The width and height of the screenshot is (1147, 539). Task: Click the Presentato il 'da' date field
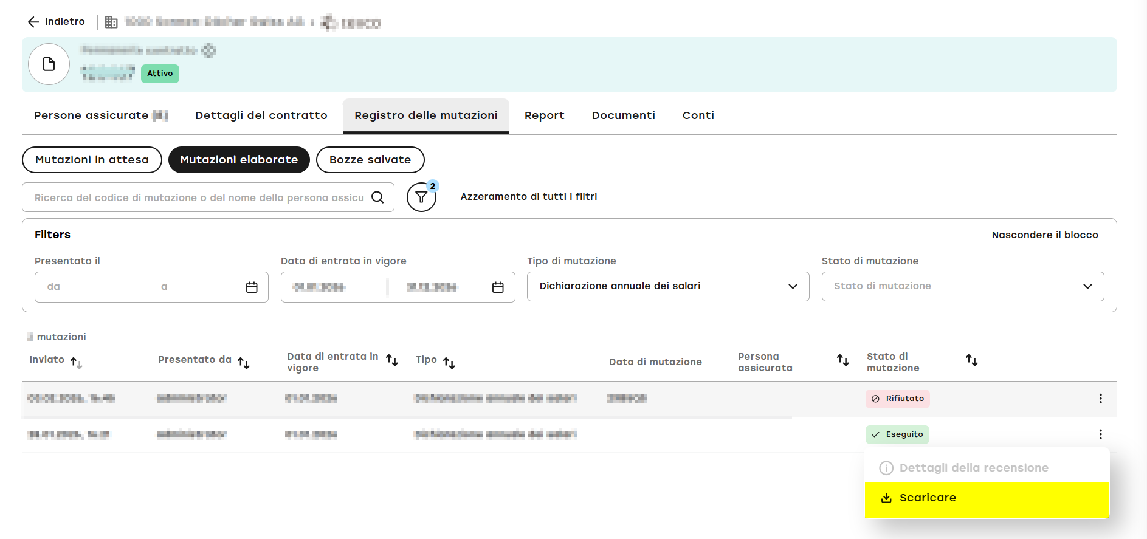pos(88,287)
